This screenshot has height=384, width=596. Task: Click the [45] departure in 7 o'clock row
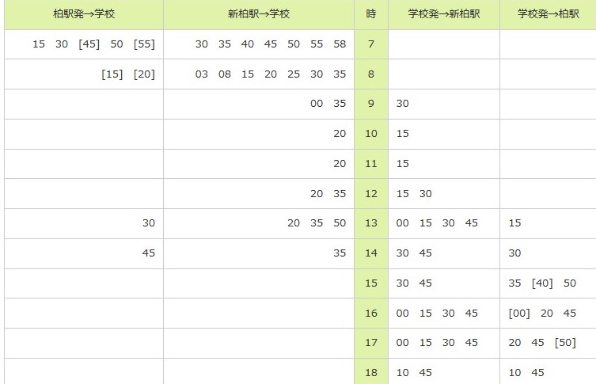[89, 44]
